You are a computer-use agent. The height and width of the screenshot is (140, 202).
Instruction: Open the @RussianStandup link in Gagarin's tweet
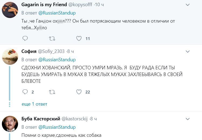[57, 13]
